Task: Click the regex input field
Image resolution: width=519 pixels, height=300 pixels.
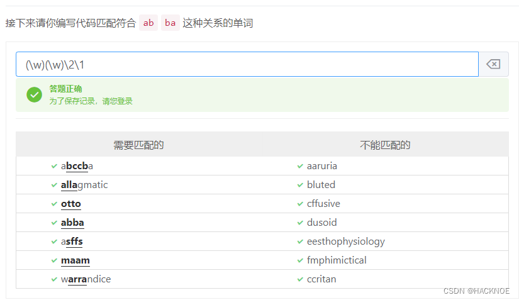Action: click(247, 64)
